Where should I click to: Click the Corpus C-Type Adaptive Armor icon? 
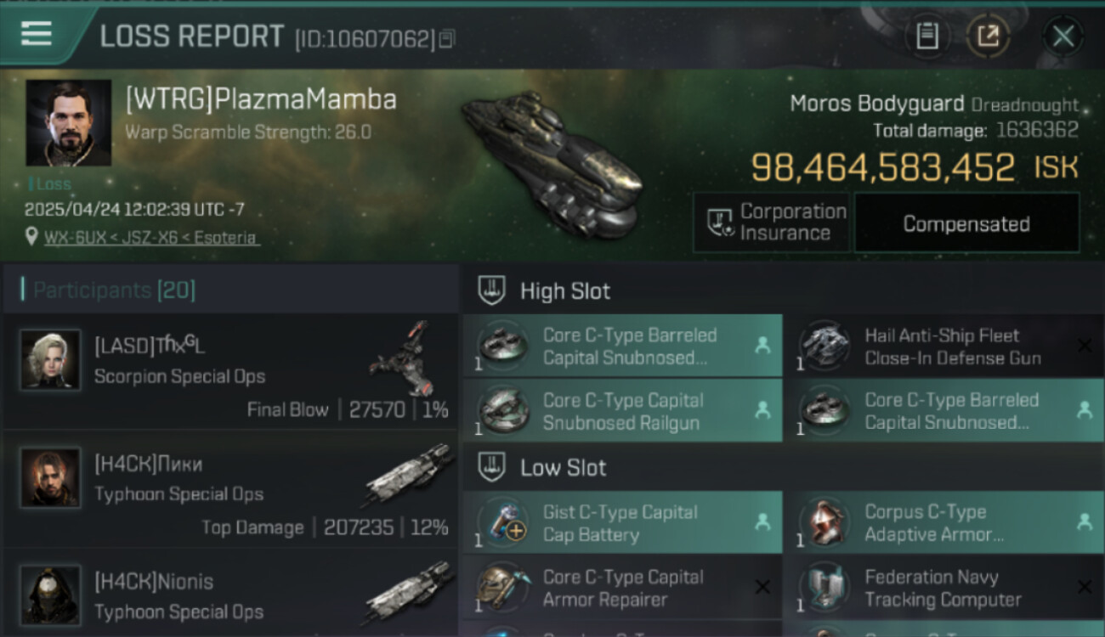tap(824, 523)
